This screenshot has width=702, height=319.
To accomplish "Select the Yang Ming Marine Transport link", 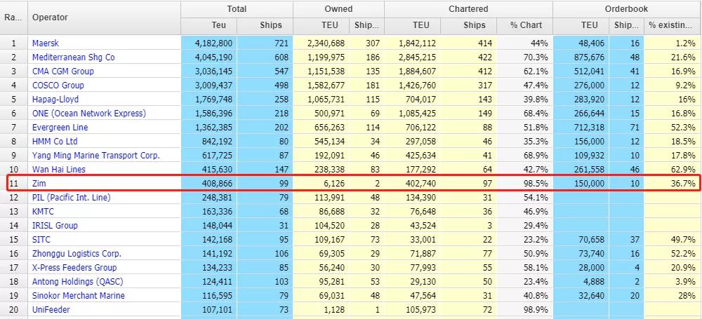I will click(x=95, y=156).
